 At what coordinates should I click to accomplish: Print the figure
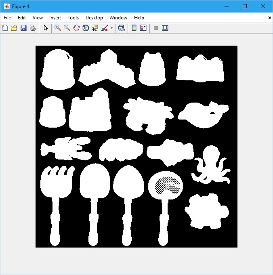pyautogui.click(x=33, y=28)
